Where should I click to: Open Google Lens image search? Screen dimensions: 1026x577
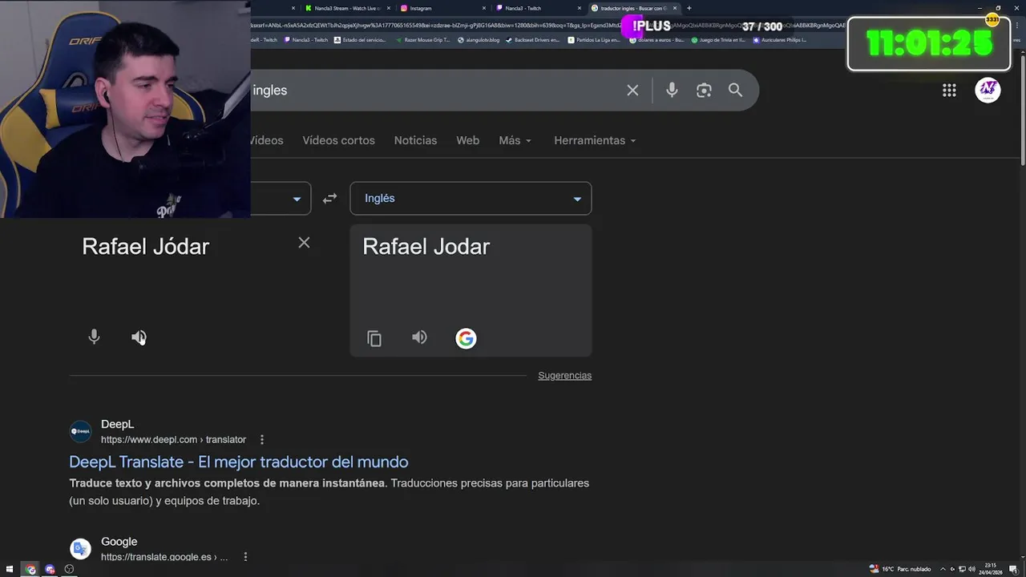pyautogui.click(x=704, y=91)
